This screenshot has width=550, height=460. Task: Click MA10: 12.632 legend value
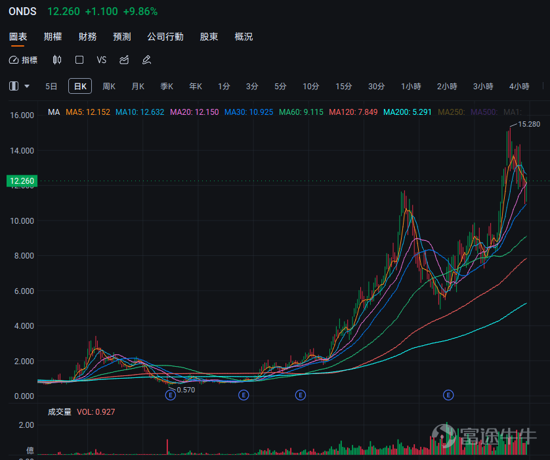140,112
